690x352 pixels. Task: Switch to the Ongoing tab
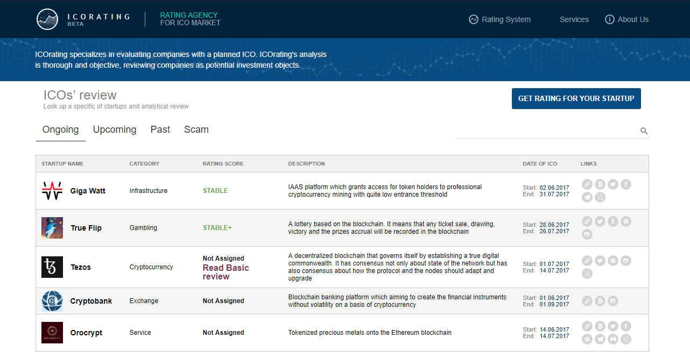click(61, 130)
